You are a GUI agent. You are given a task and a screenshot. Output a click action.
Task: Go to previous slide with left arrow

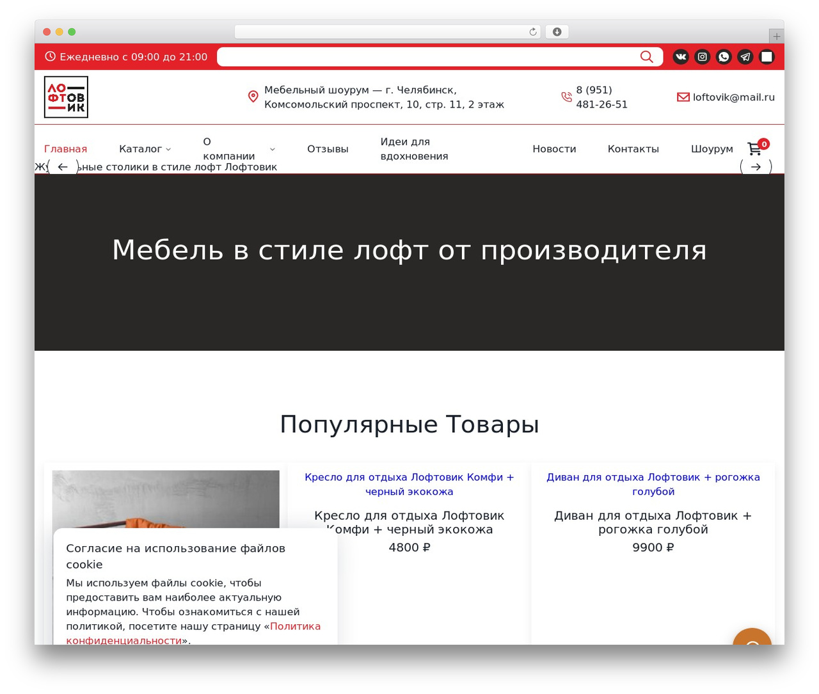pos(63,167)
